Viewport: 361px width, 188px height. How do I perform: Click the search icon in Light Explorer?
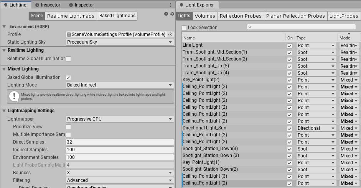250,27
